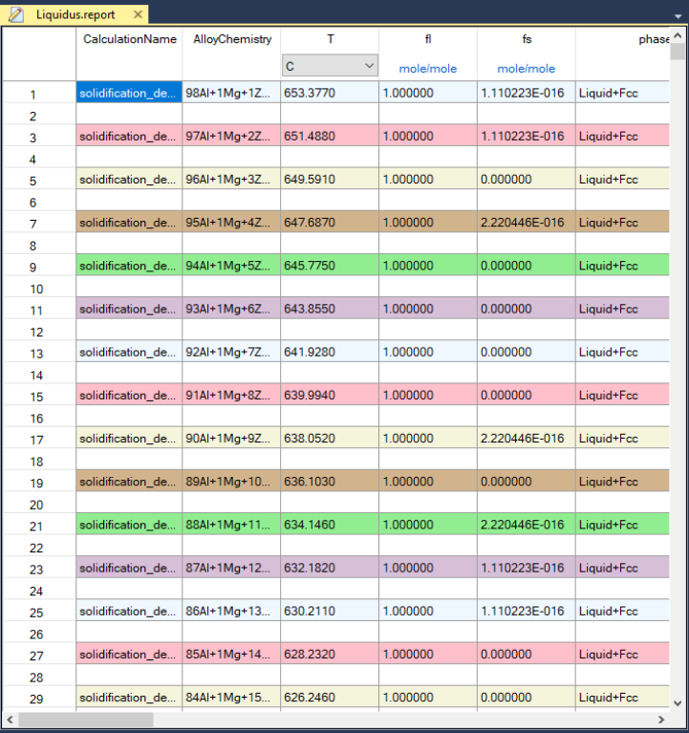Close the Liquidus.report tab
689x733 pixels.
coord(138,14)
